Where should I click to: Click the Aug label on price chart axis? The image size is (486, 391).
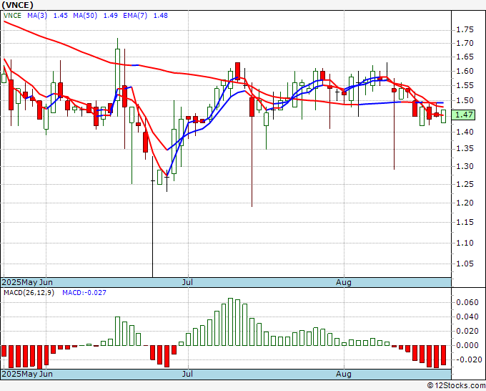pyautogui.click(x=344, y=282)
